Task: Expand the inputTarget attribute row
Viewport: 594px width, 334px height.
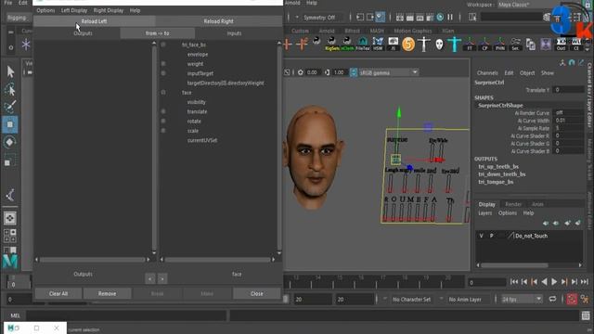Action: tap(163, 73)
